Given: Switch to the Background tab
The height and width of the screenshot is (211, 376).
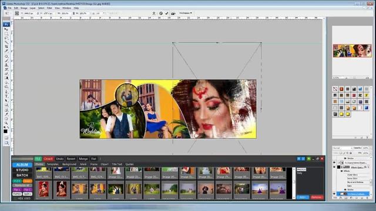Looking at the screenshot, I should point(69,164).
